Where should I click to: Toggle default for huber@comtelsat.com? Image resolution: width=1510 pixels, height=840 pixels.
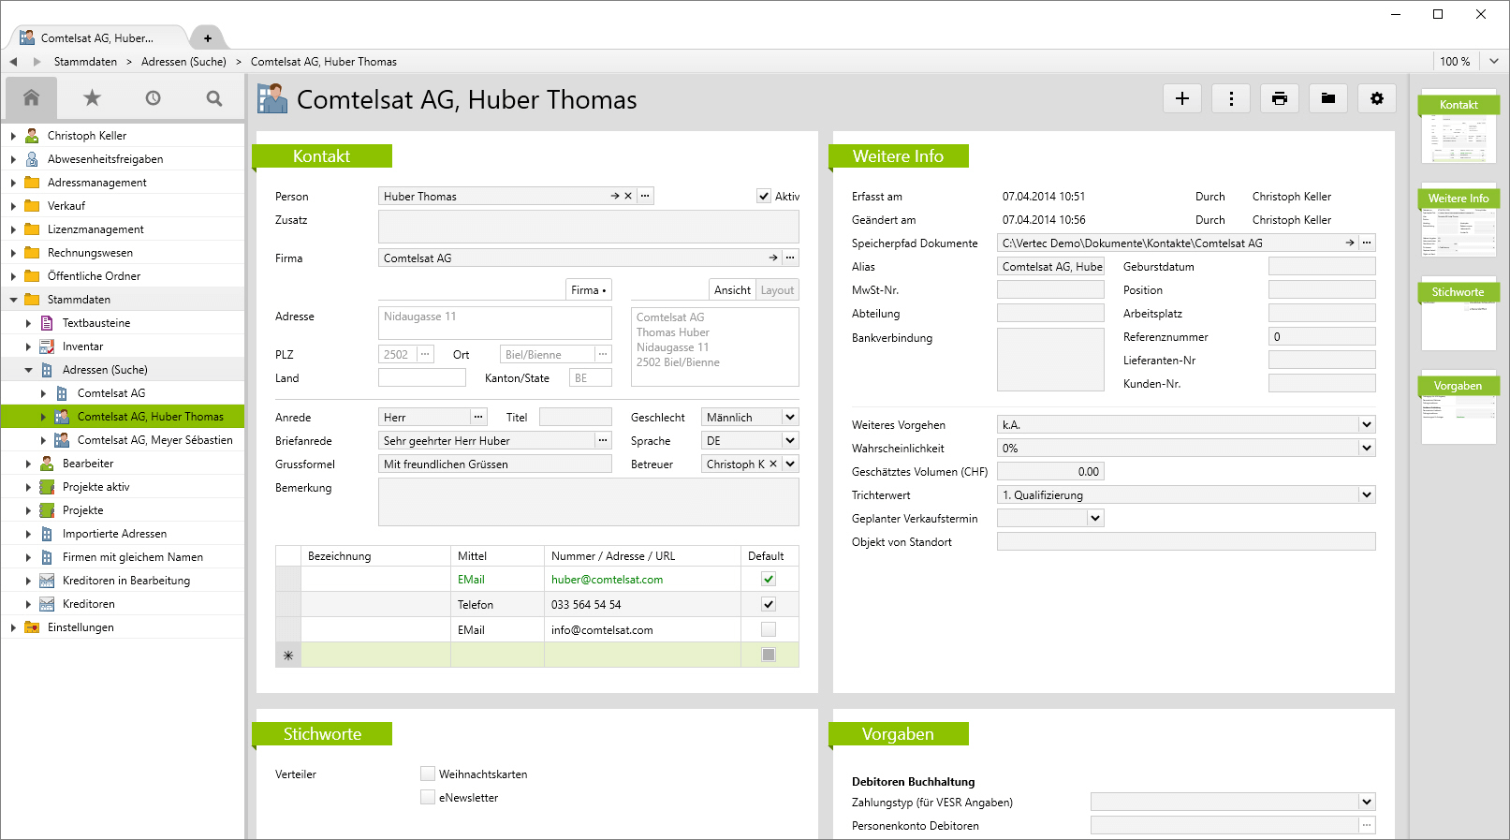point(769,580)
